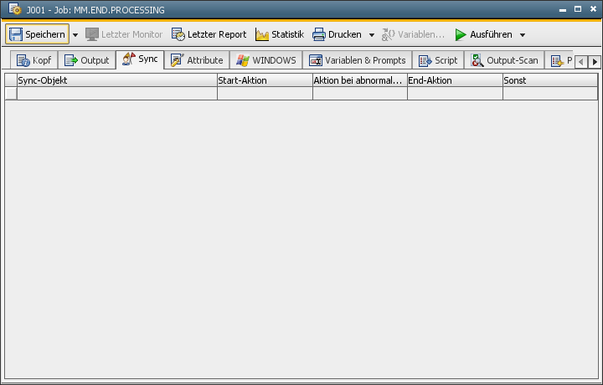Click the empty End-Aktion cell in first row

(455, 94)
